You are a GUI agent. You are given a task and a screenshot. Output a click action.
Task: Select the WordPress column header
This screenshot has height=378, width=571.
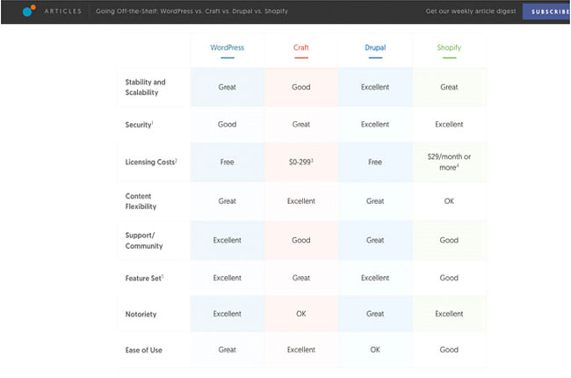(227, 47)
